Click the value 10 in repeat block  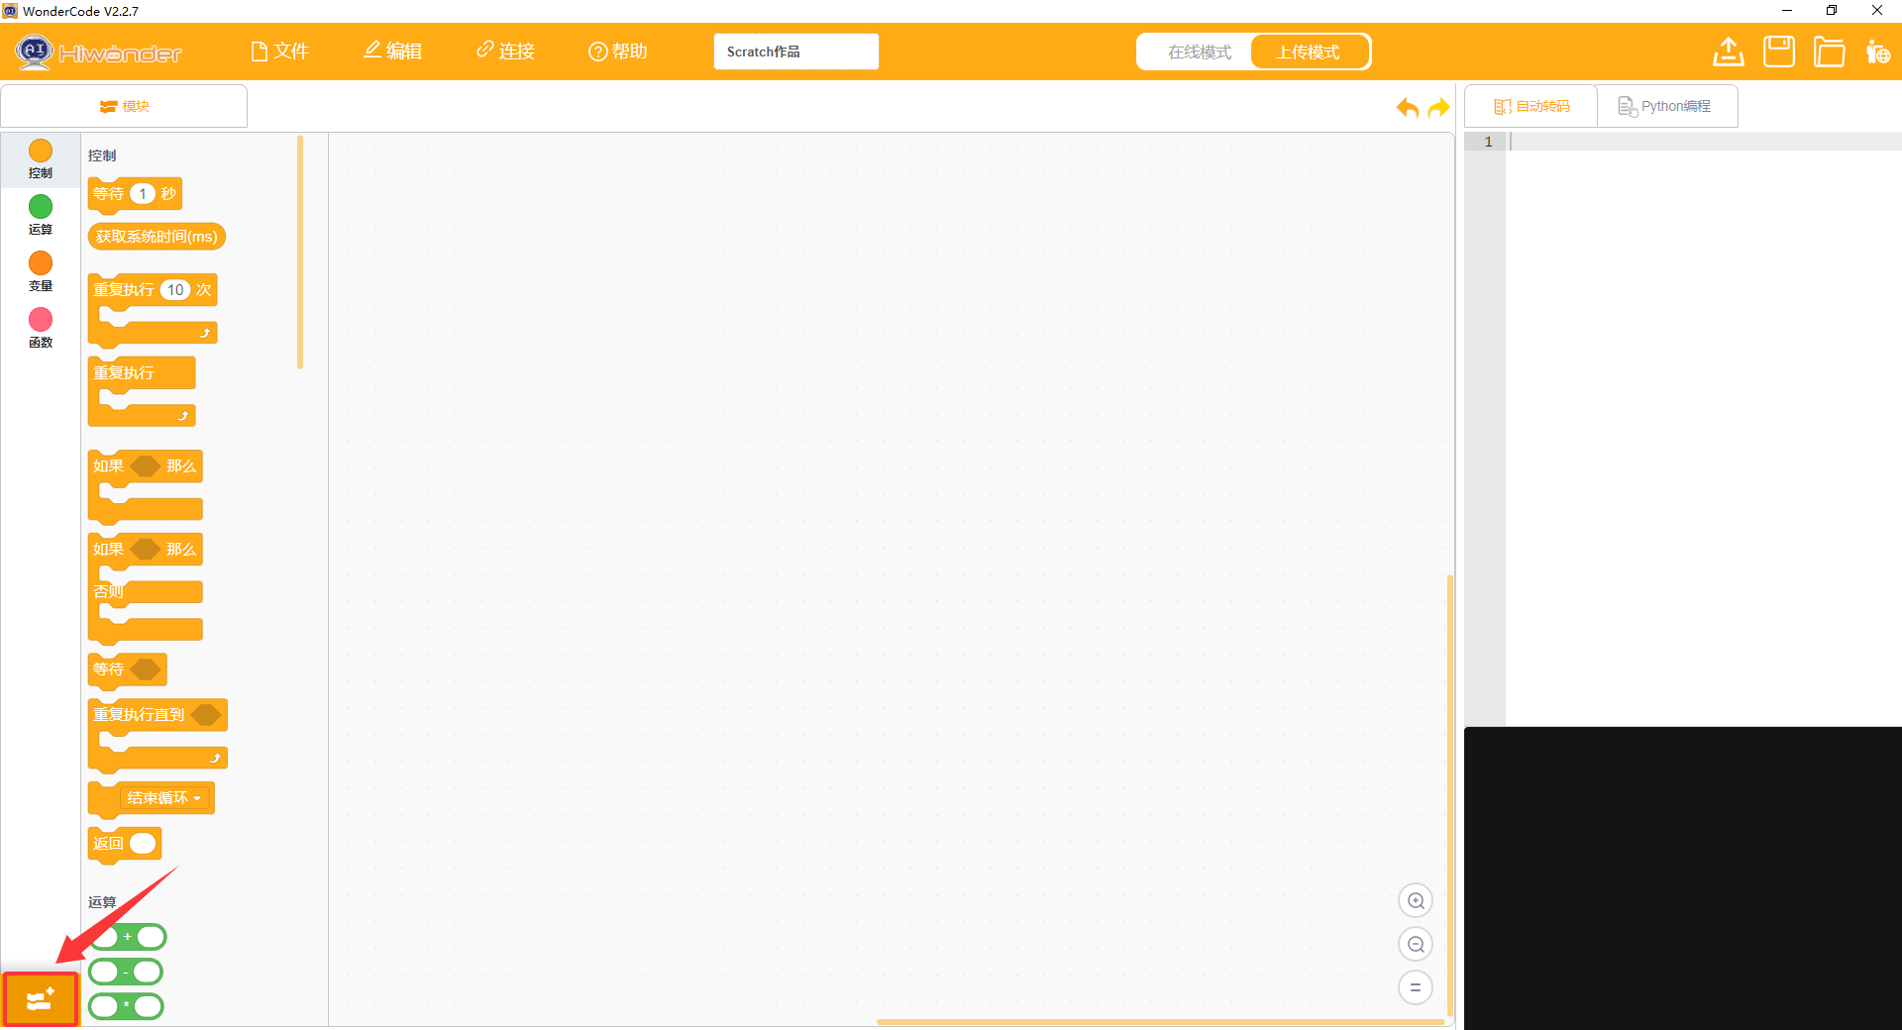(x=175, y=290)
